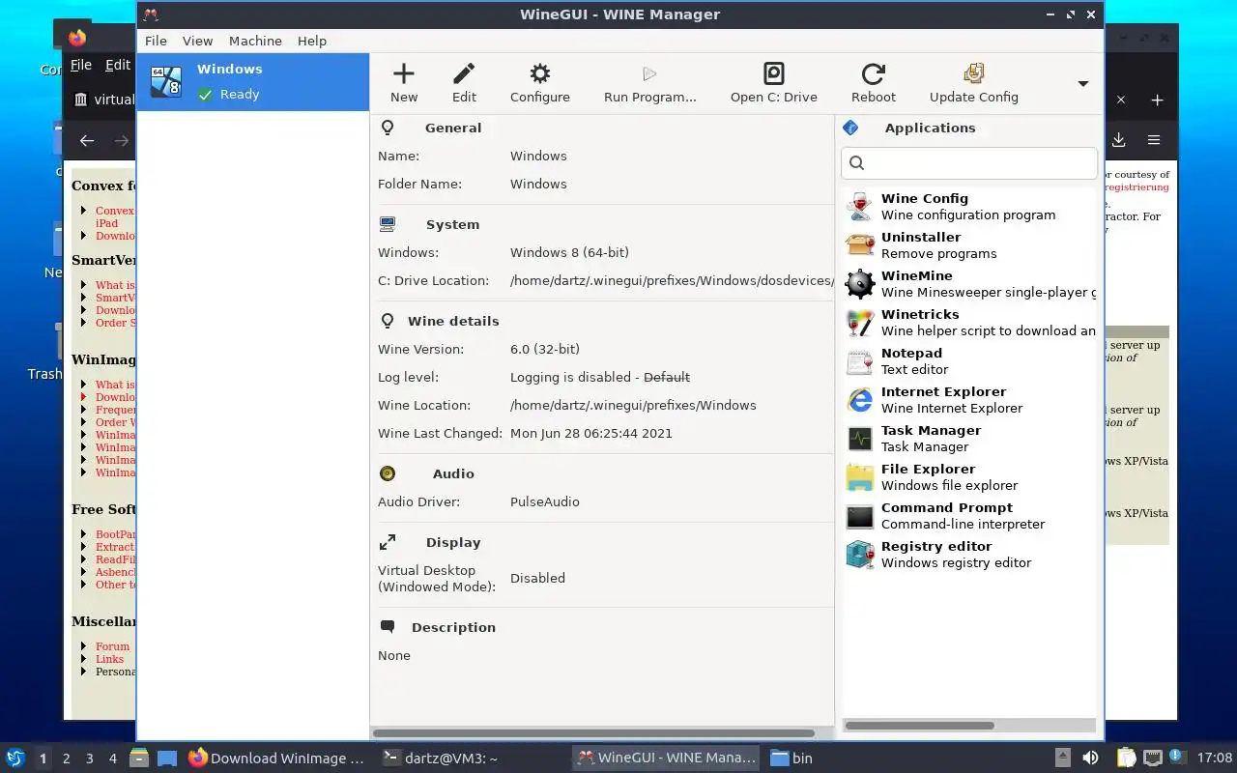The image size is (1237, 773).
Task: Launch Command Prompt interpreter
Action: [x=969, y=515]
